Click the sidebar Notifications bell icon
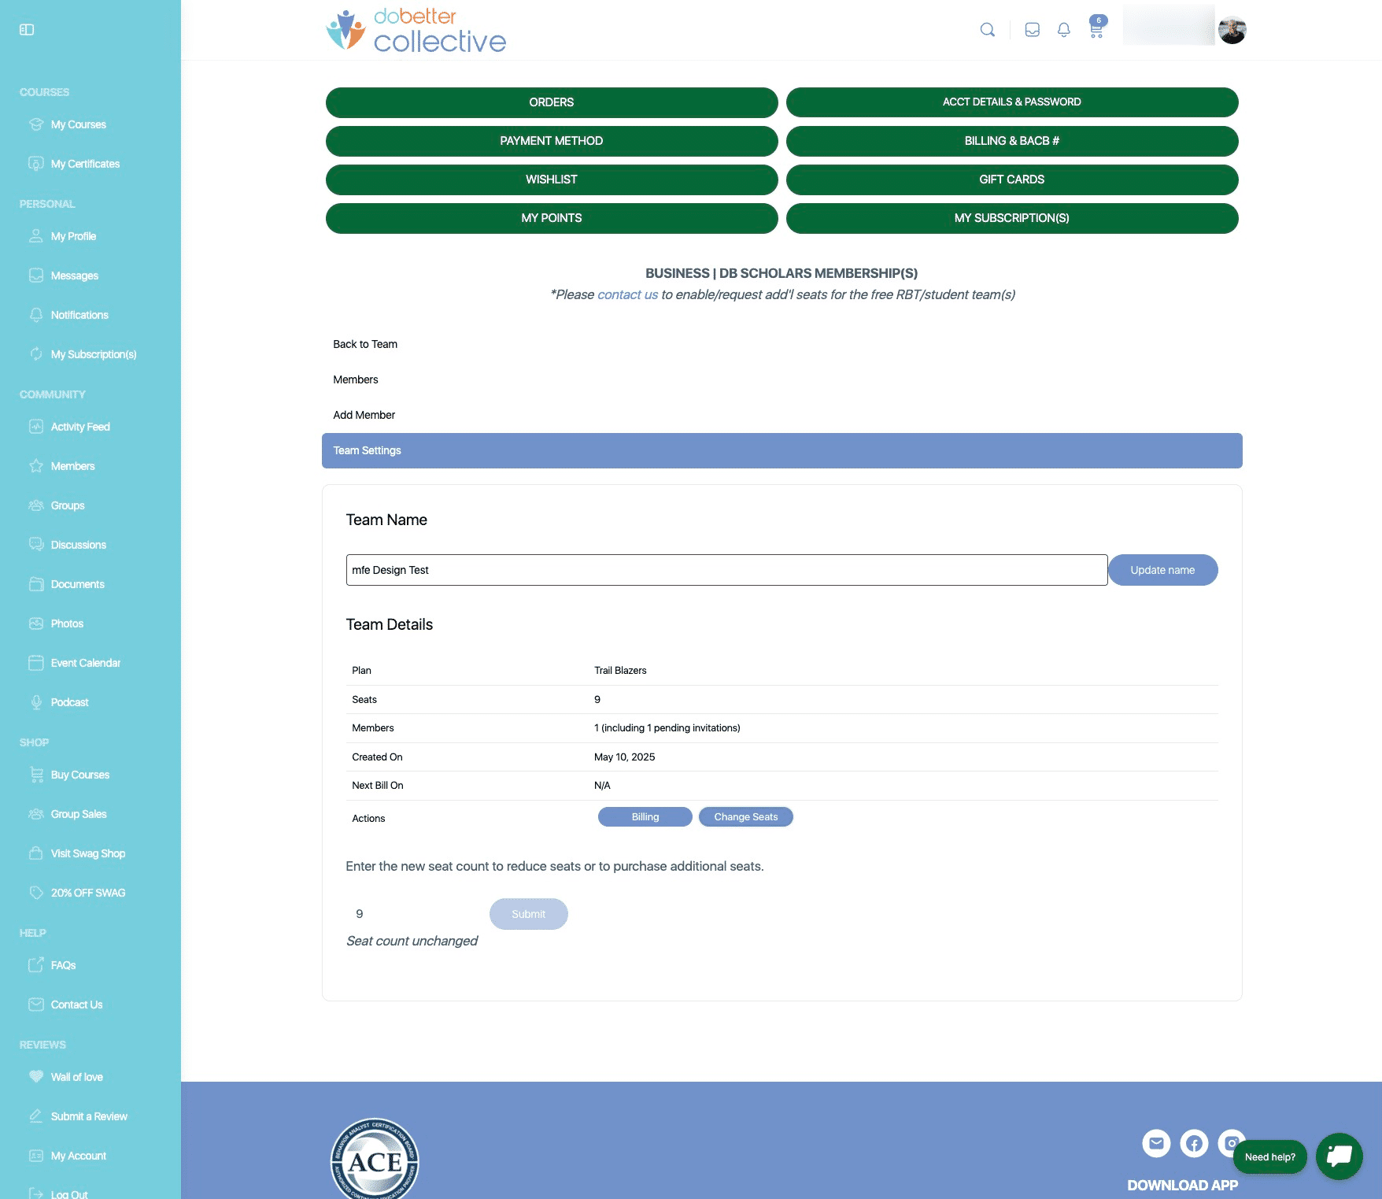 (36, 315)
